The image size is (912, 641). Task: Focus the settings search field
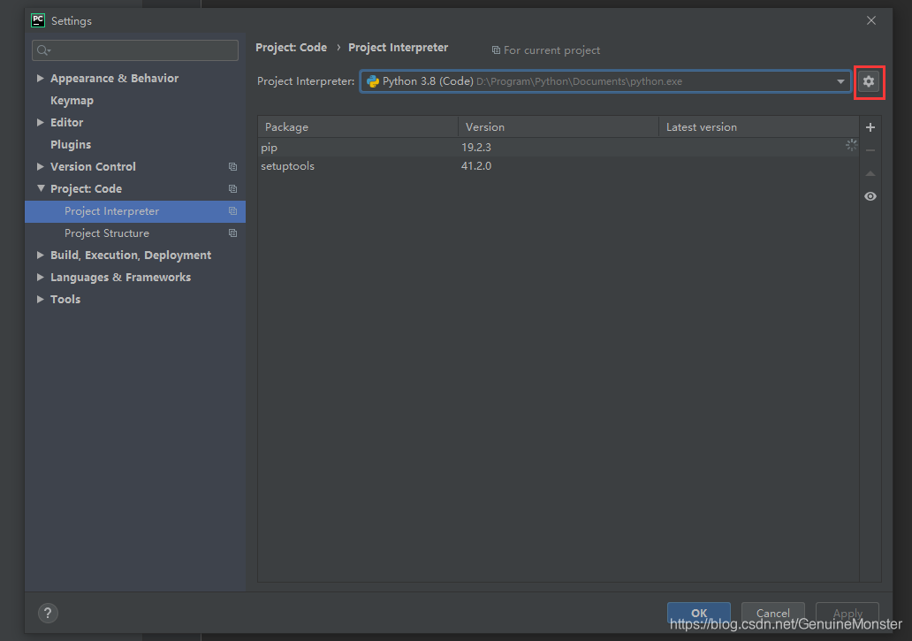pyautogui.click(x=135, y=50)
